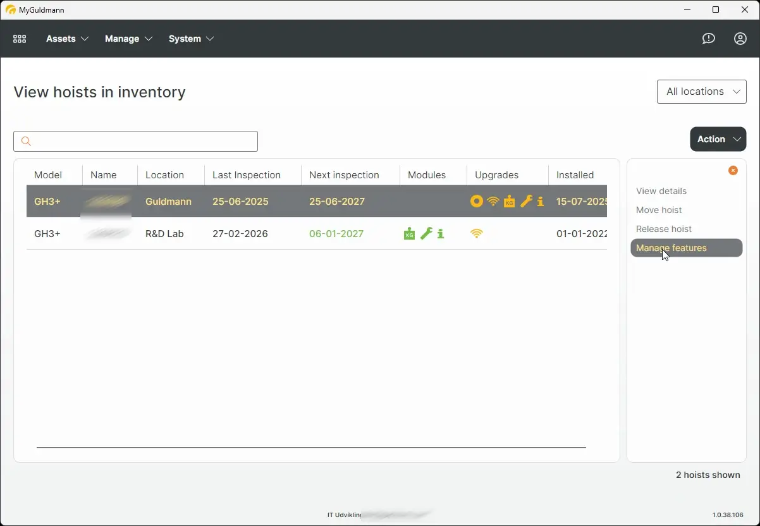The width and height of the screenshot is (760, 526).
Task: Select Manage features from the action panel
Action: click(x=671, y=248)
